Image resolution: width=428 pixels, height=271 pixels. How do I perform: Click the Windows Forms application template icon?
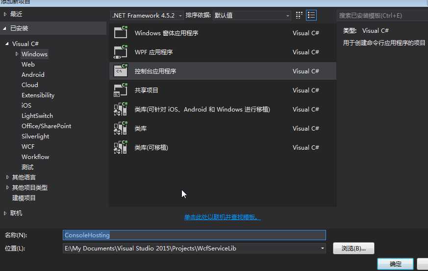pos(121,32)
